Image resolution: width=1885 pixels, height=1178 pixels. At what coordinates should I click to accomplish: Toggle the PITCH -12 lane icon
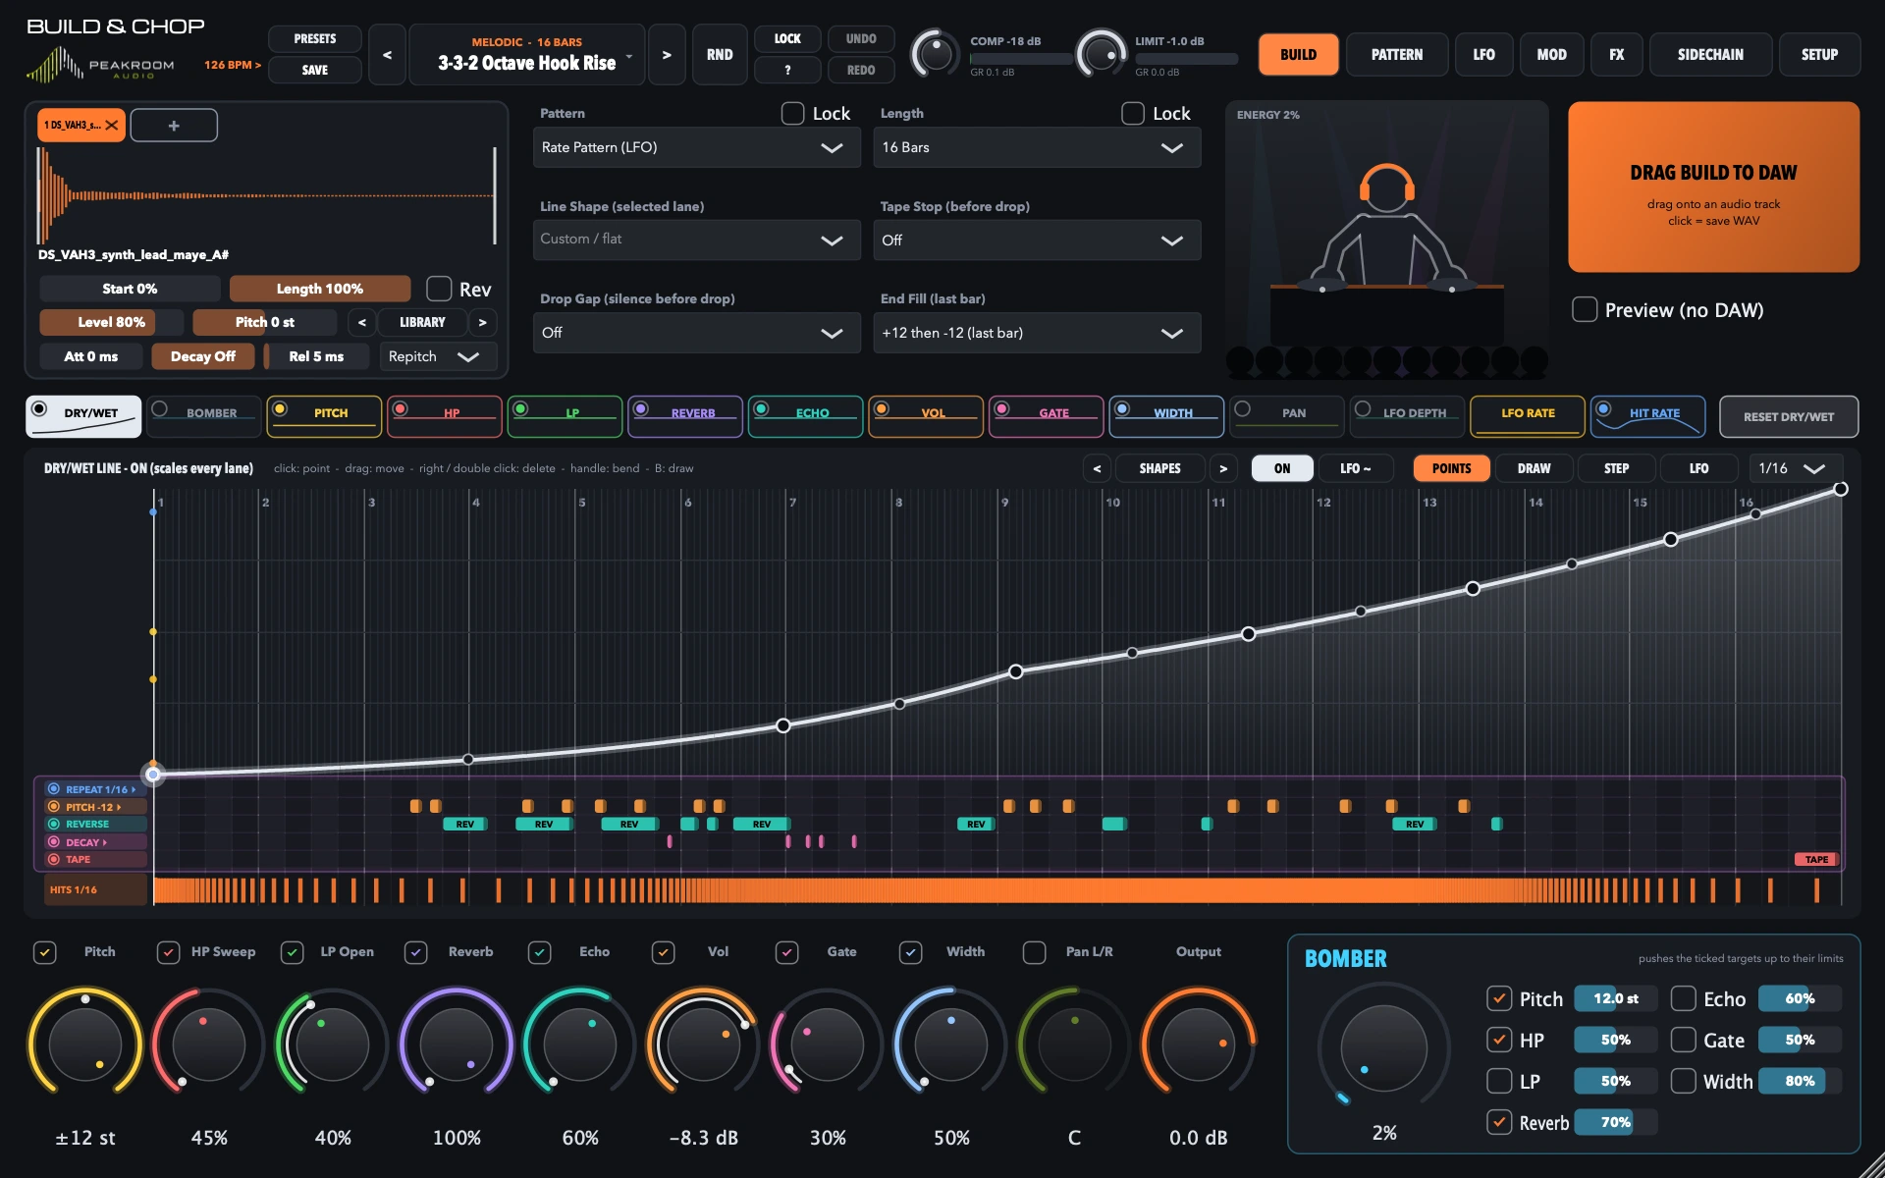click(54, 807)
